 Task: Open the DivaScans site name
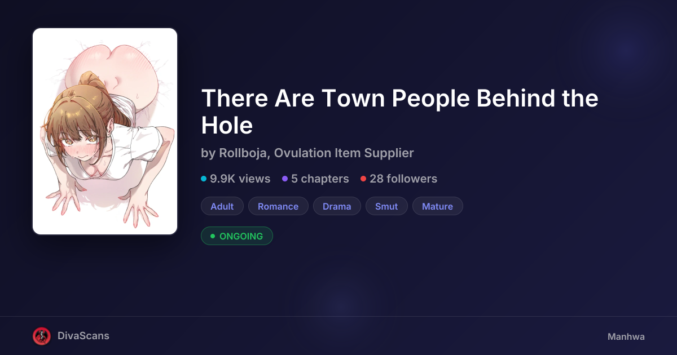pyautogui.click(x=83, y=336)
